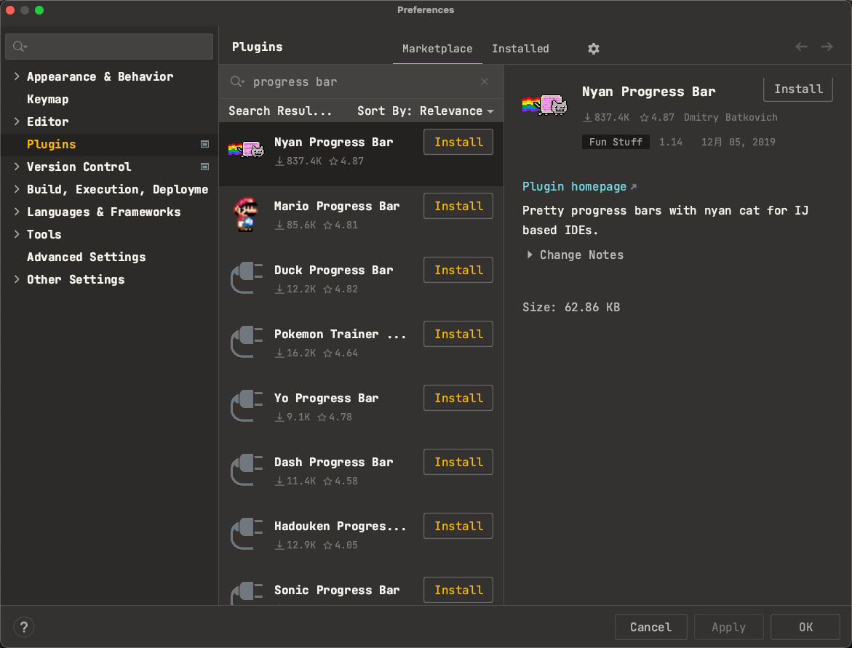The width and height of the screenshot is (852, 648).
Task: Expand the Tools settings node
Action: pyautogui.click(x=17, y=234)
